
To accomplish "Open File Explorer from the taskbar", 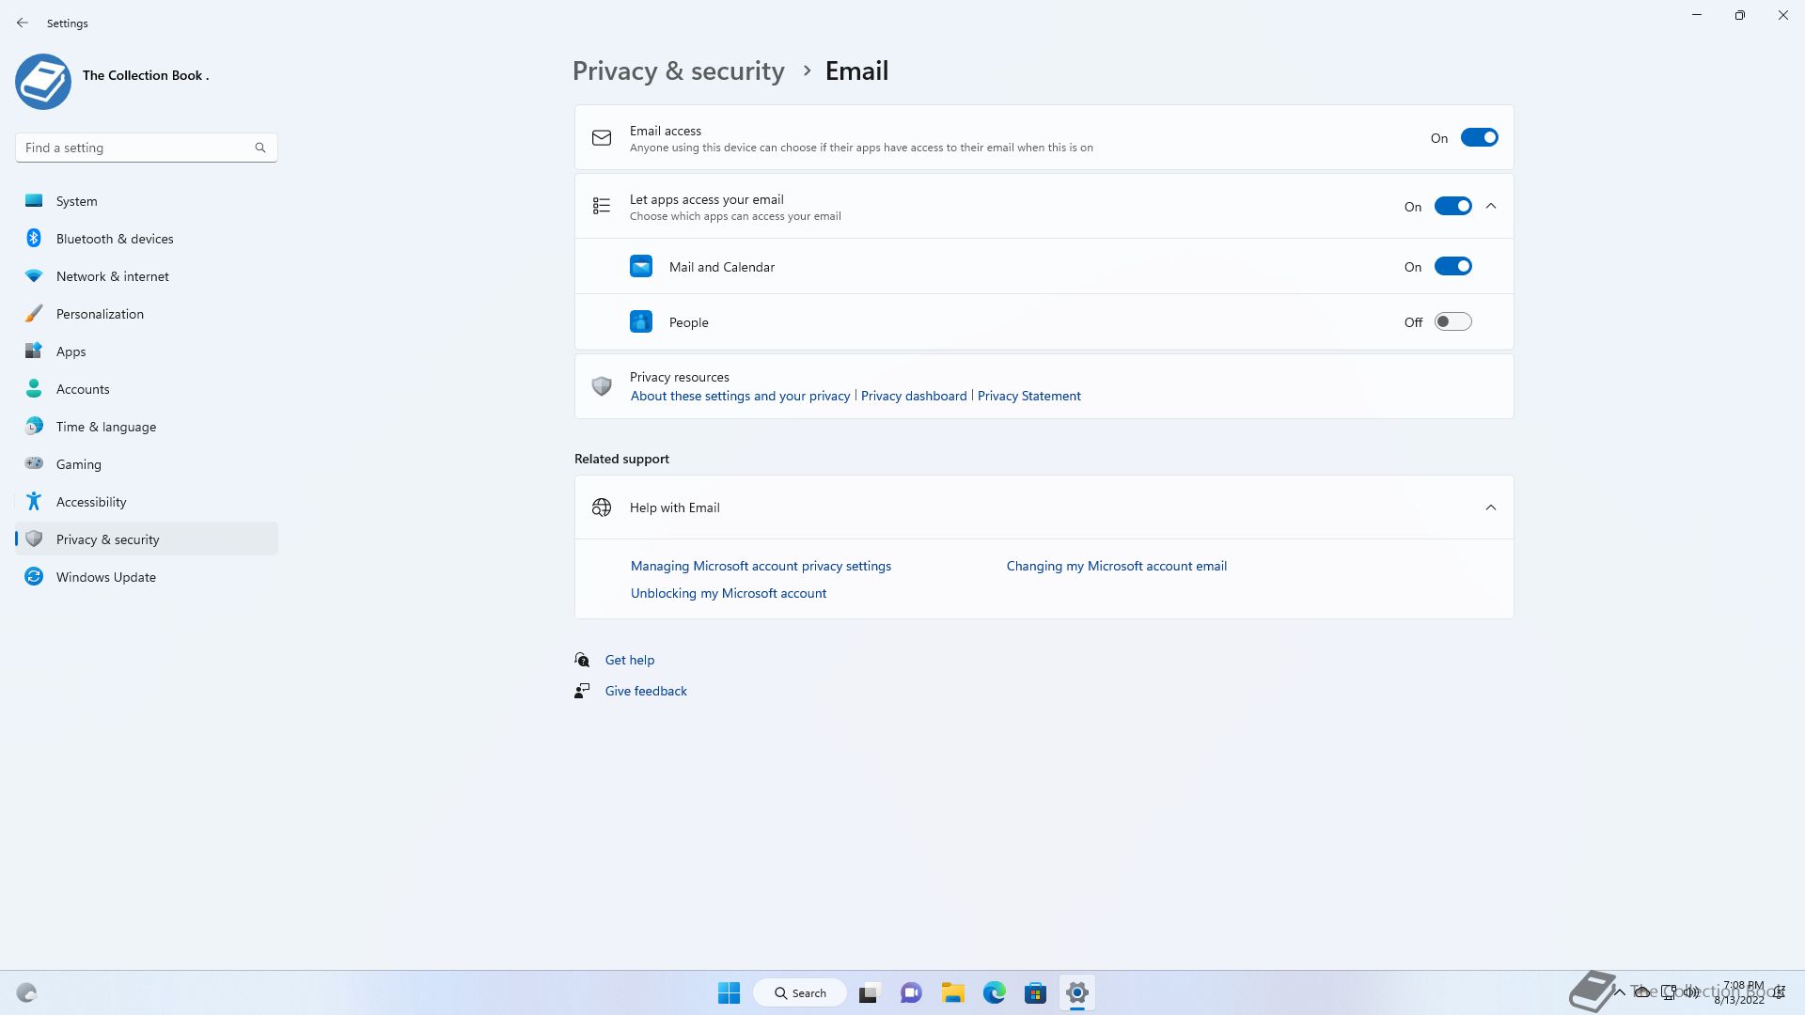I will [952, 992].
